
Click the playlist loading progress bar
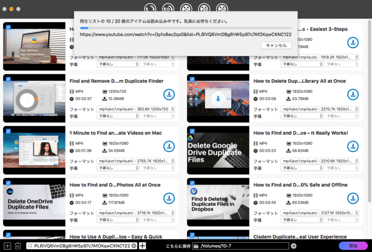(185, 28)
